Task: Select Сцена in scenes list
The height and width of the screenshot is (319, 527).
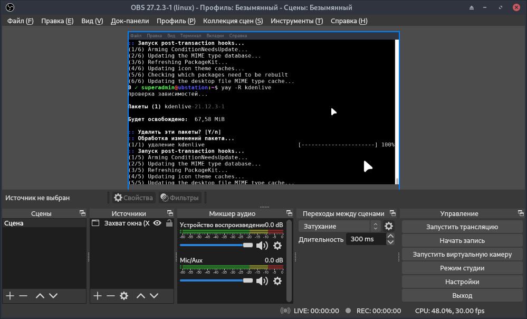Action: pos(44,223)
